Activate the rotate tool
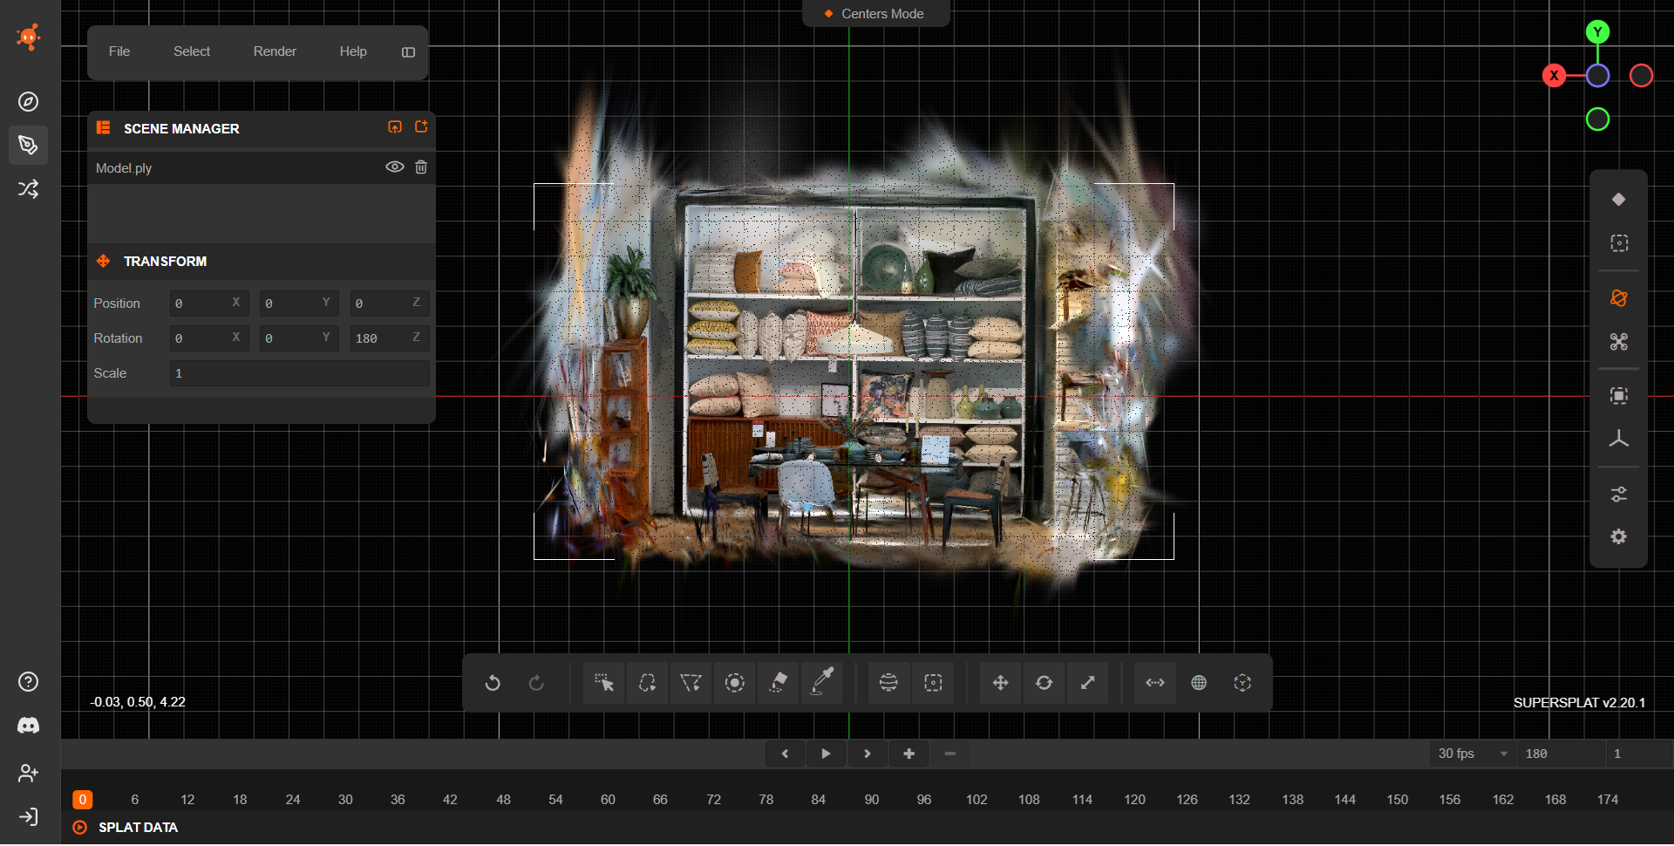Viewport: 1674px width, 846px height. point(1044,683)
